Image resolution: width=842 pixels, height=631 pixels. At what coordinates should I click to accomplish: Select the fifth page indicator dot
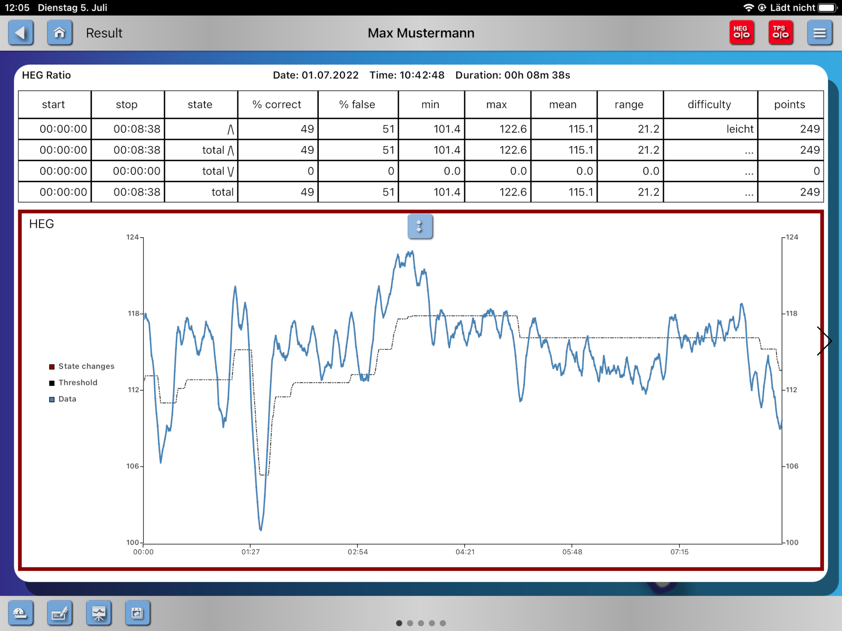[x=443, y=623]
